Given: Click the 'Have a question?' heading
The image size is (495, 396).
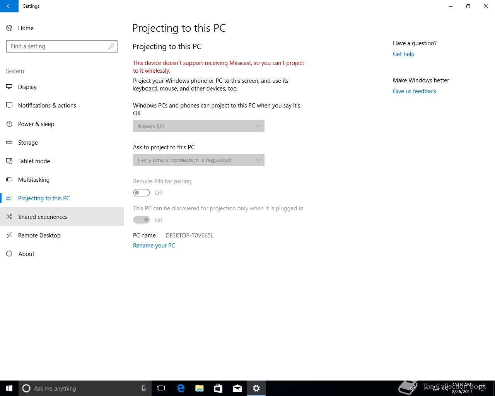Looking at the screenshot, I should [x=415, y=43].
